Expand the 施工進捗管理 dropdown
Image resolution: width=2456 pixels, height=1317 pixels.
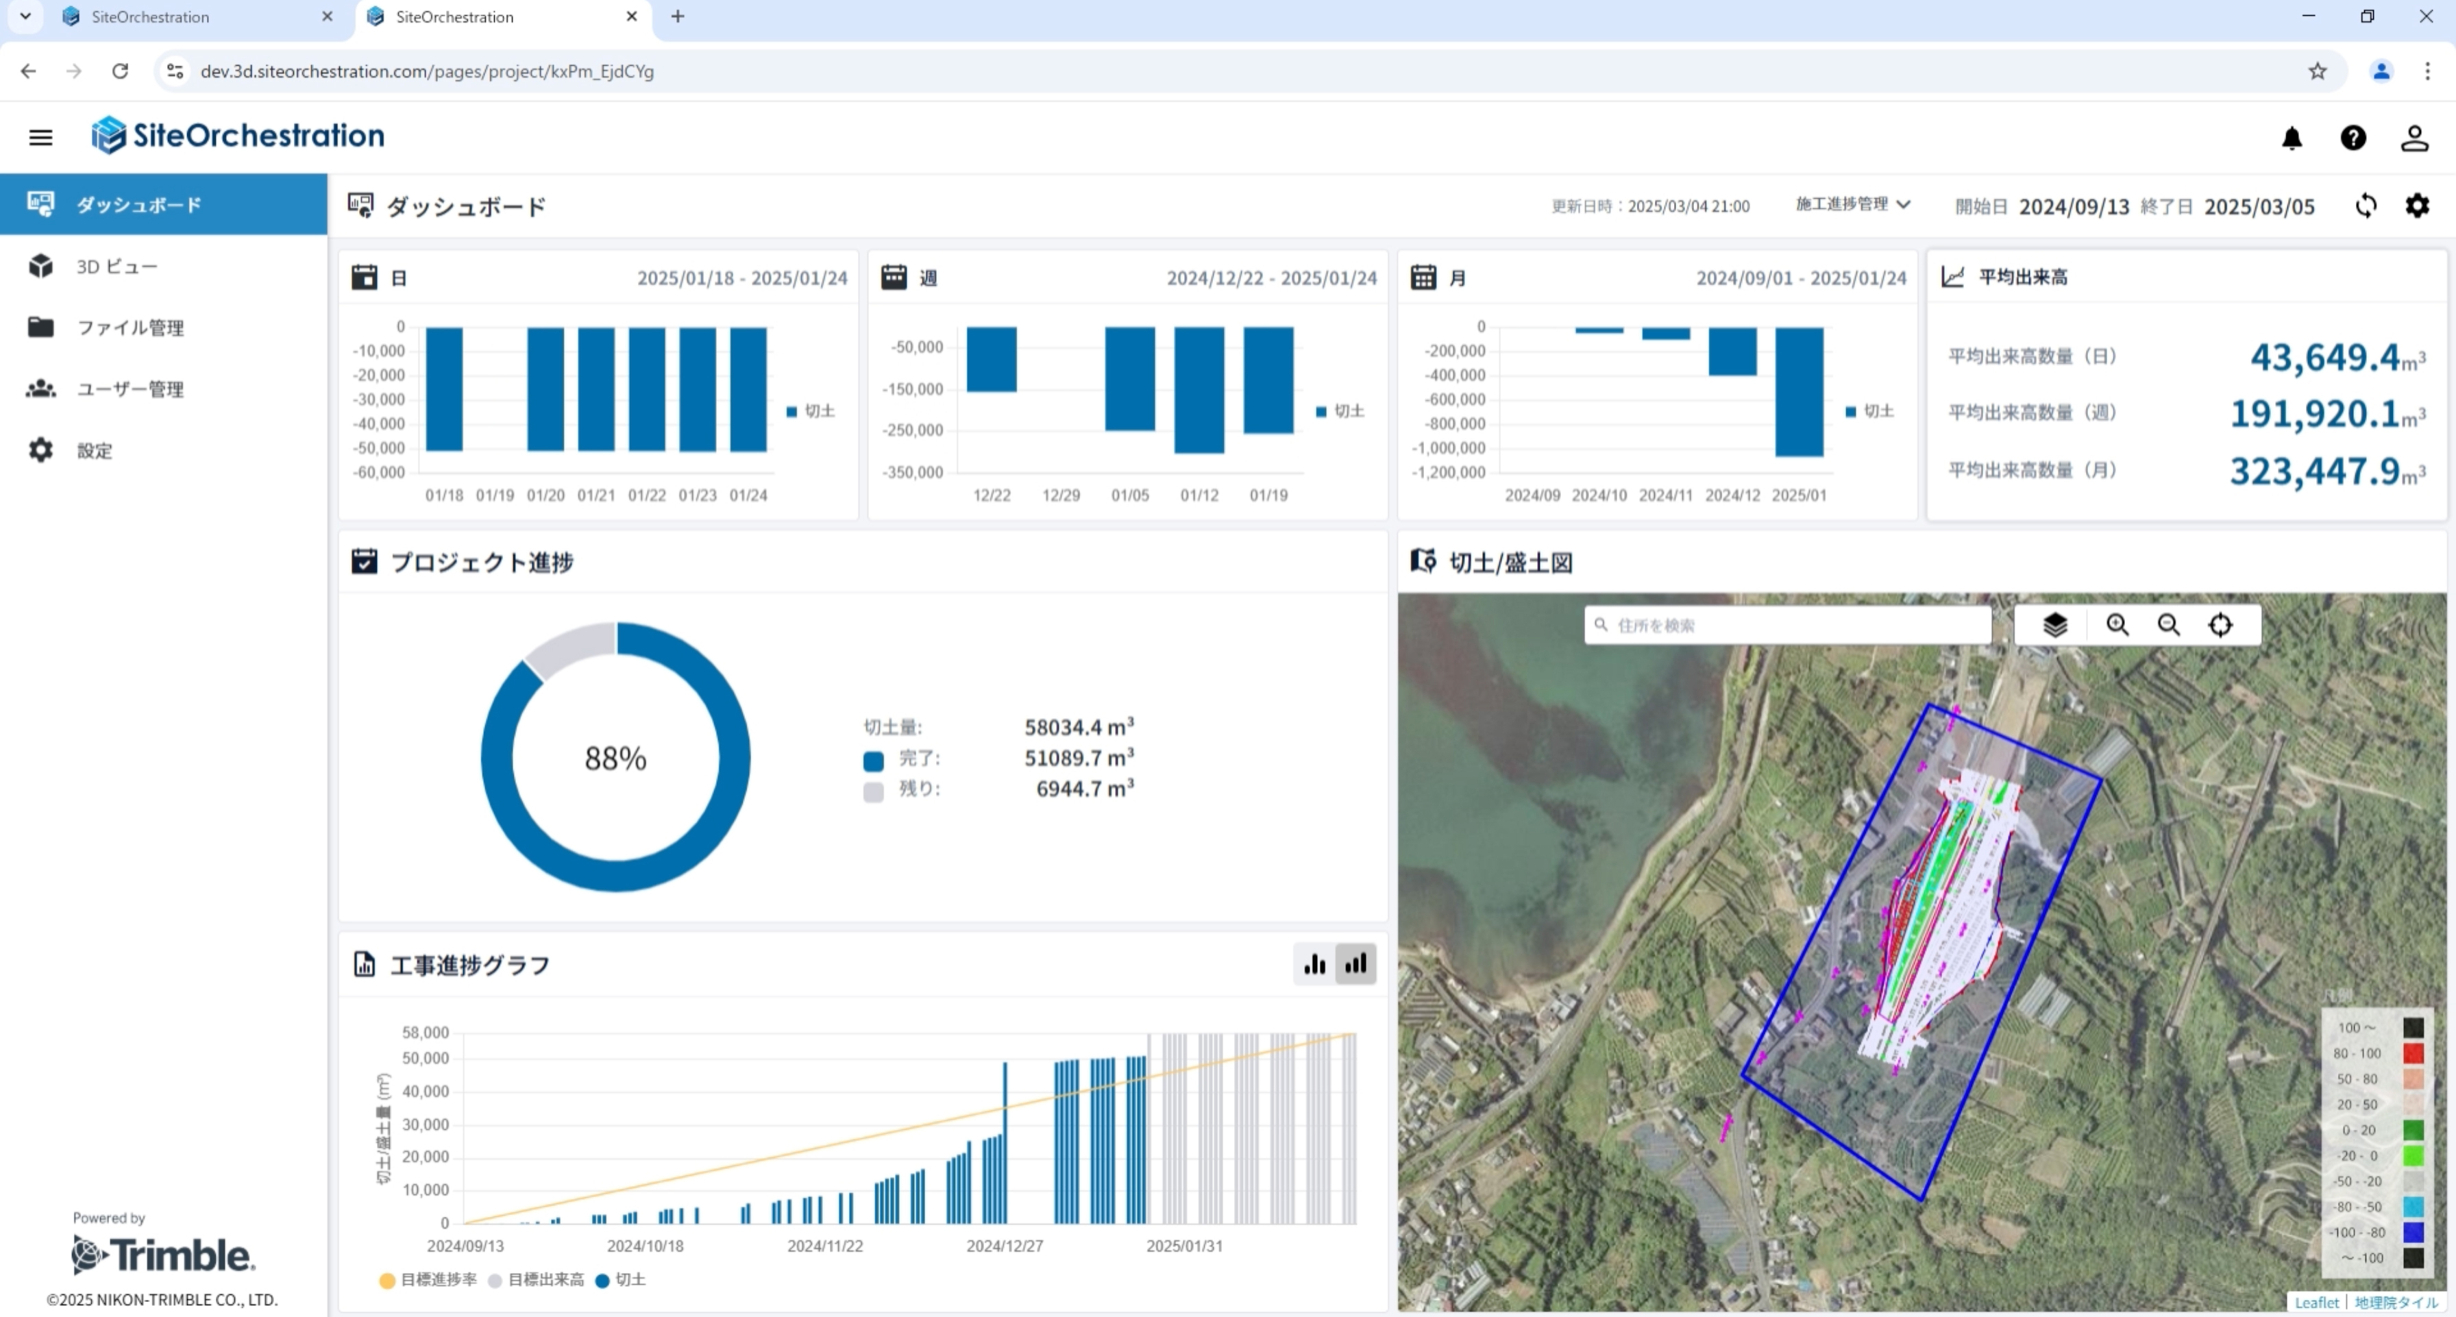point(1852,204)
